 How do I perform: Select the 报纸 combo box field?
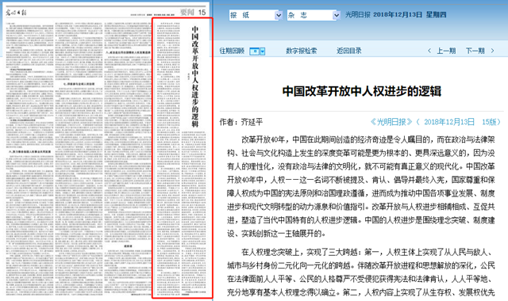[x=256, y=15]
